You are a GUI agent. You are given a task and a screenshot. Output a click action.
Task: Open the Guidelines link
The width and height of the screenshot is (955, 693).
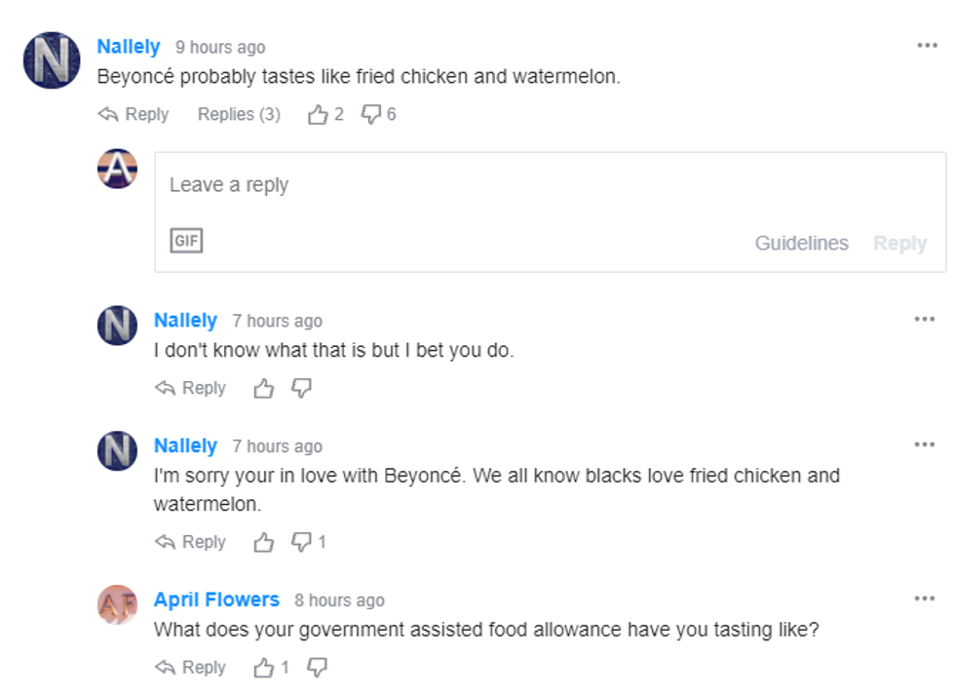pyautogui.click(x=801, y=244)
